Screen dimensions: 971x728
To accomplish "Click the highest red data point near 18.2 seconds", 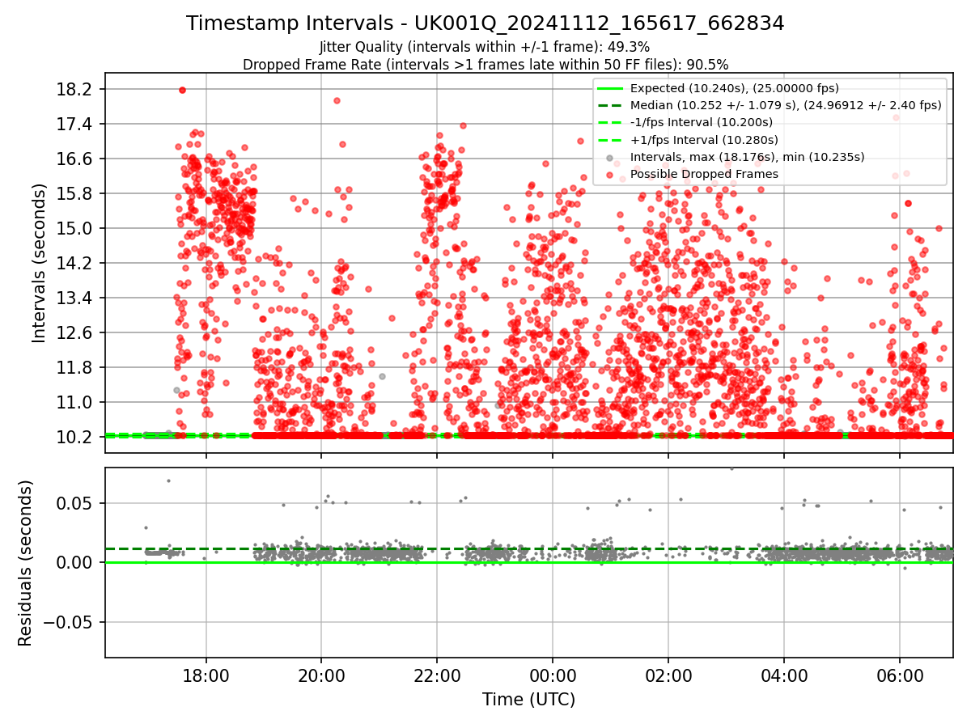I will coord(182,90).
